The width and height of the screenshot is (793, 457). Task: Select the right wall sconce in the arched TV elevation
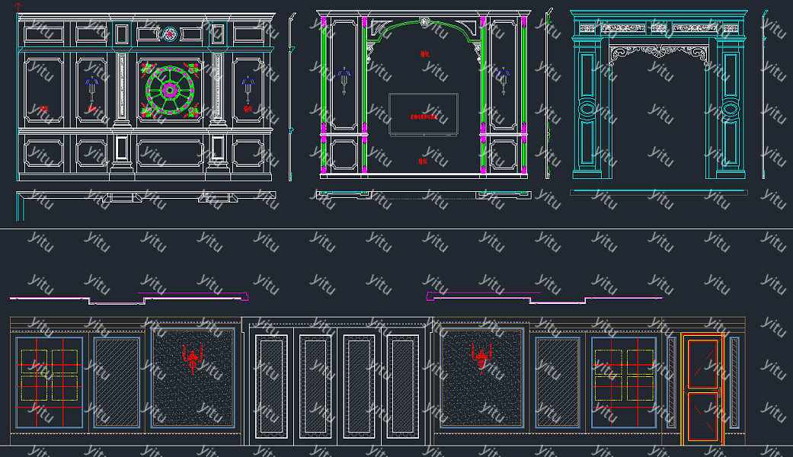[504, 81]
